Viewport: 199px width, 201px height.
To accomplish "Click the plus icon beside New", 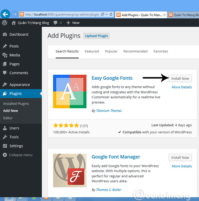I will (68, 23).
